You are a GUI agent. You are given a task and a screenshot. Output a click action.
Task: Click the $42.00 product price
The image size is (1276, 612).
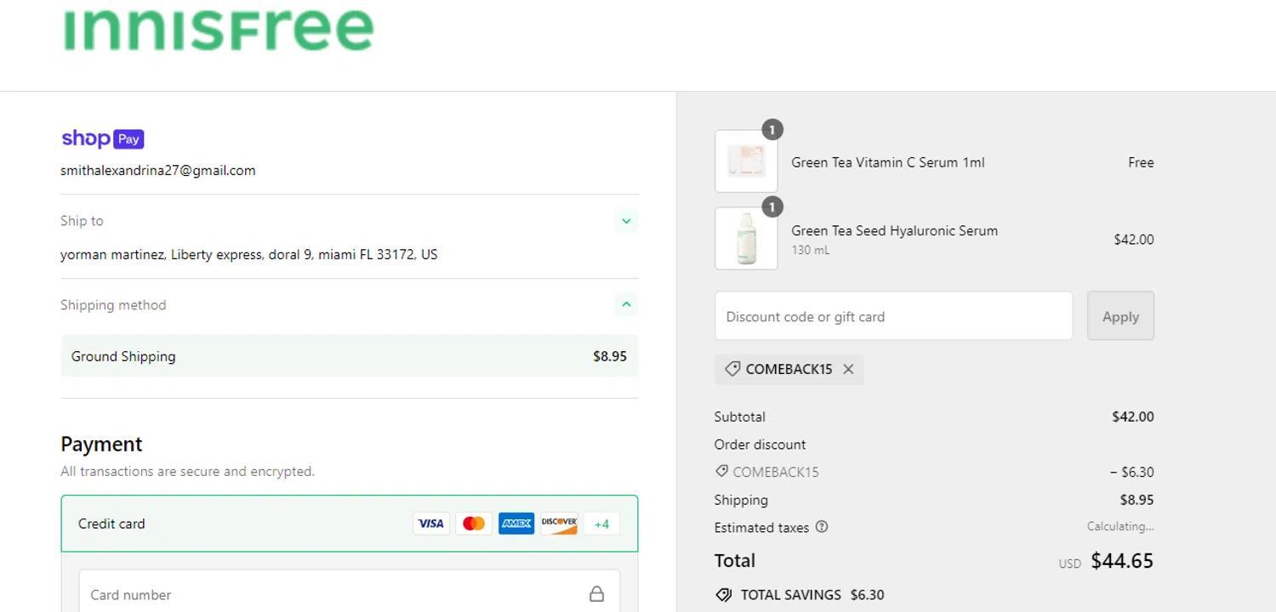coord(1134,240)
